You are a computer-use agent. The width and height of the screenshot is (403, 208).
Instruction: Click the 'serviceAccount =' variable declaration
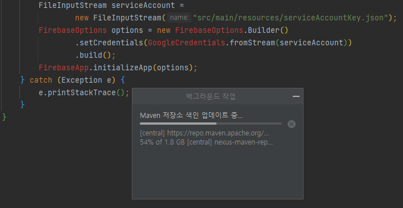tap(148, 5)
